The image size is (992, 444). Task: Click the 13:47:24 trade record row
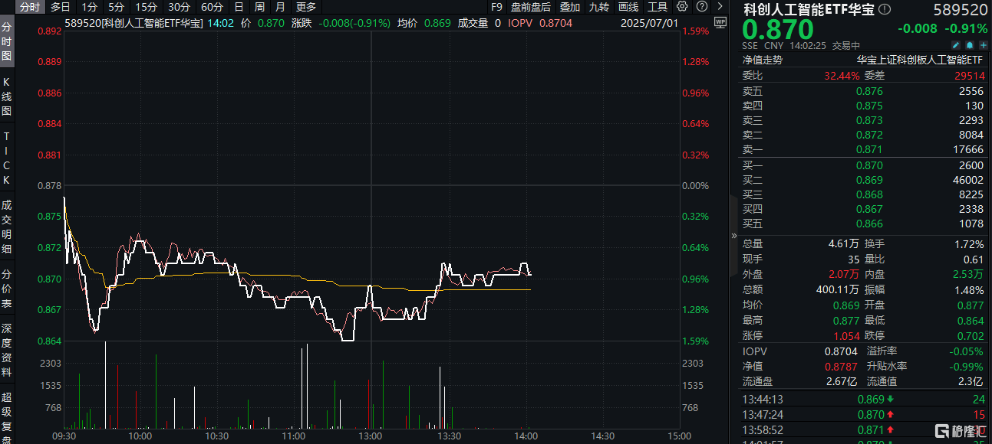tap(863, 414)
